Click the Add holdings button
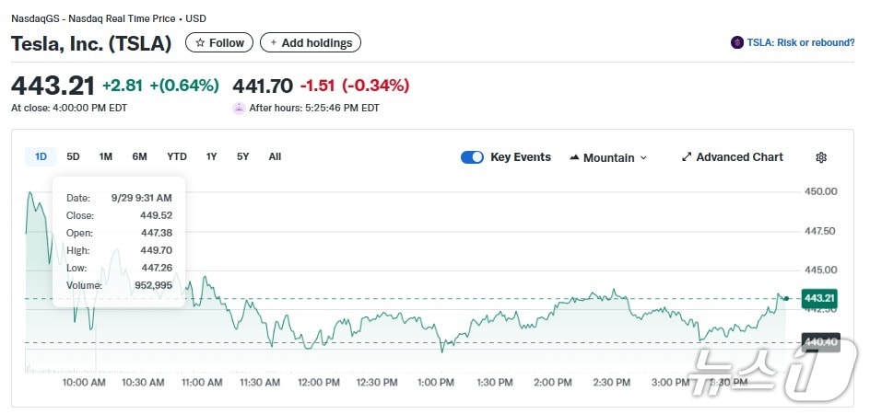 (311, 42)
